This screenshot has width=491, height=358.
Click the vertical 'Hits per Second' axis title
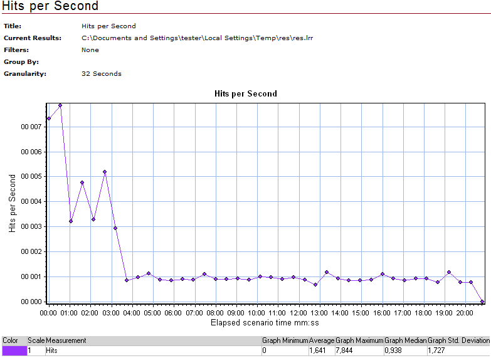pos(12,203)
